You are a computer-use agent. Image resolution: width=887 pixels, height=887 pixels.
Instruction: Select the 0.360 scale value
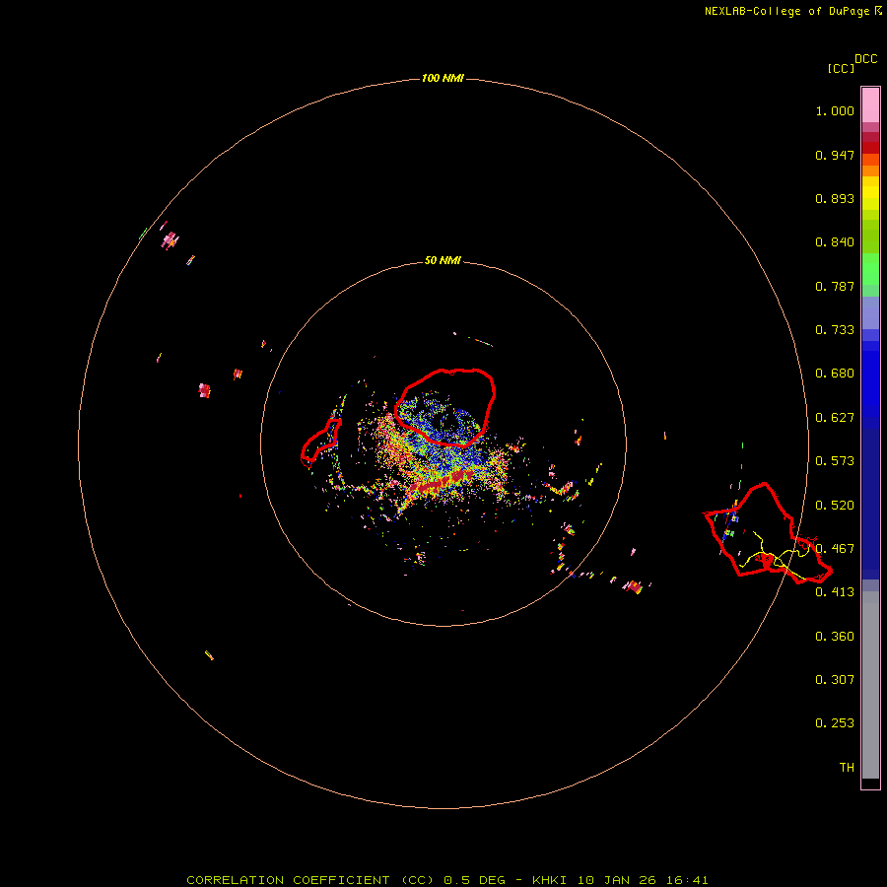[835, 637]
